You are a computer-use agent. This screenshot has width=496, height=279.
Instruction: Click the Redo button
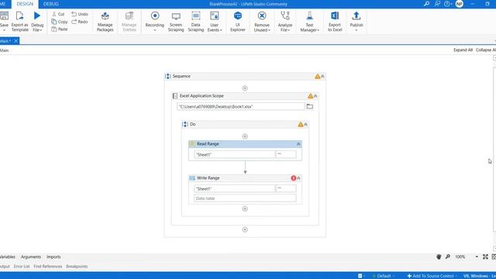pos(80,22)
